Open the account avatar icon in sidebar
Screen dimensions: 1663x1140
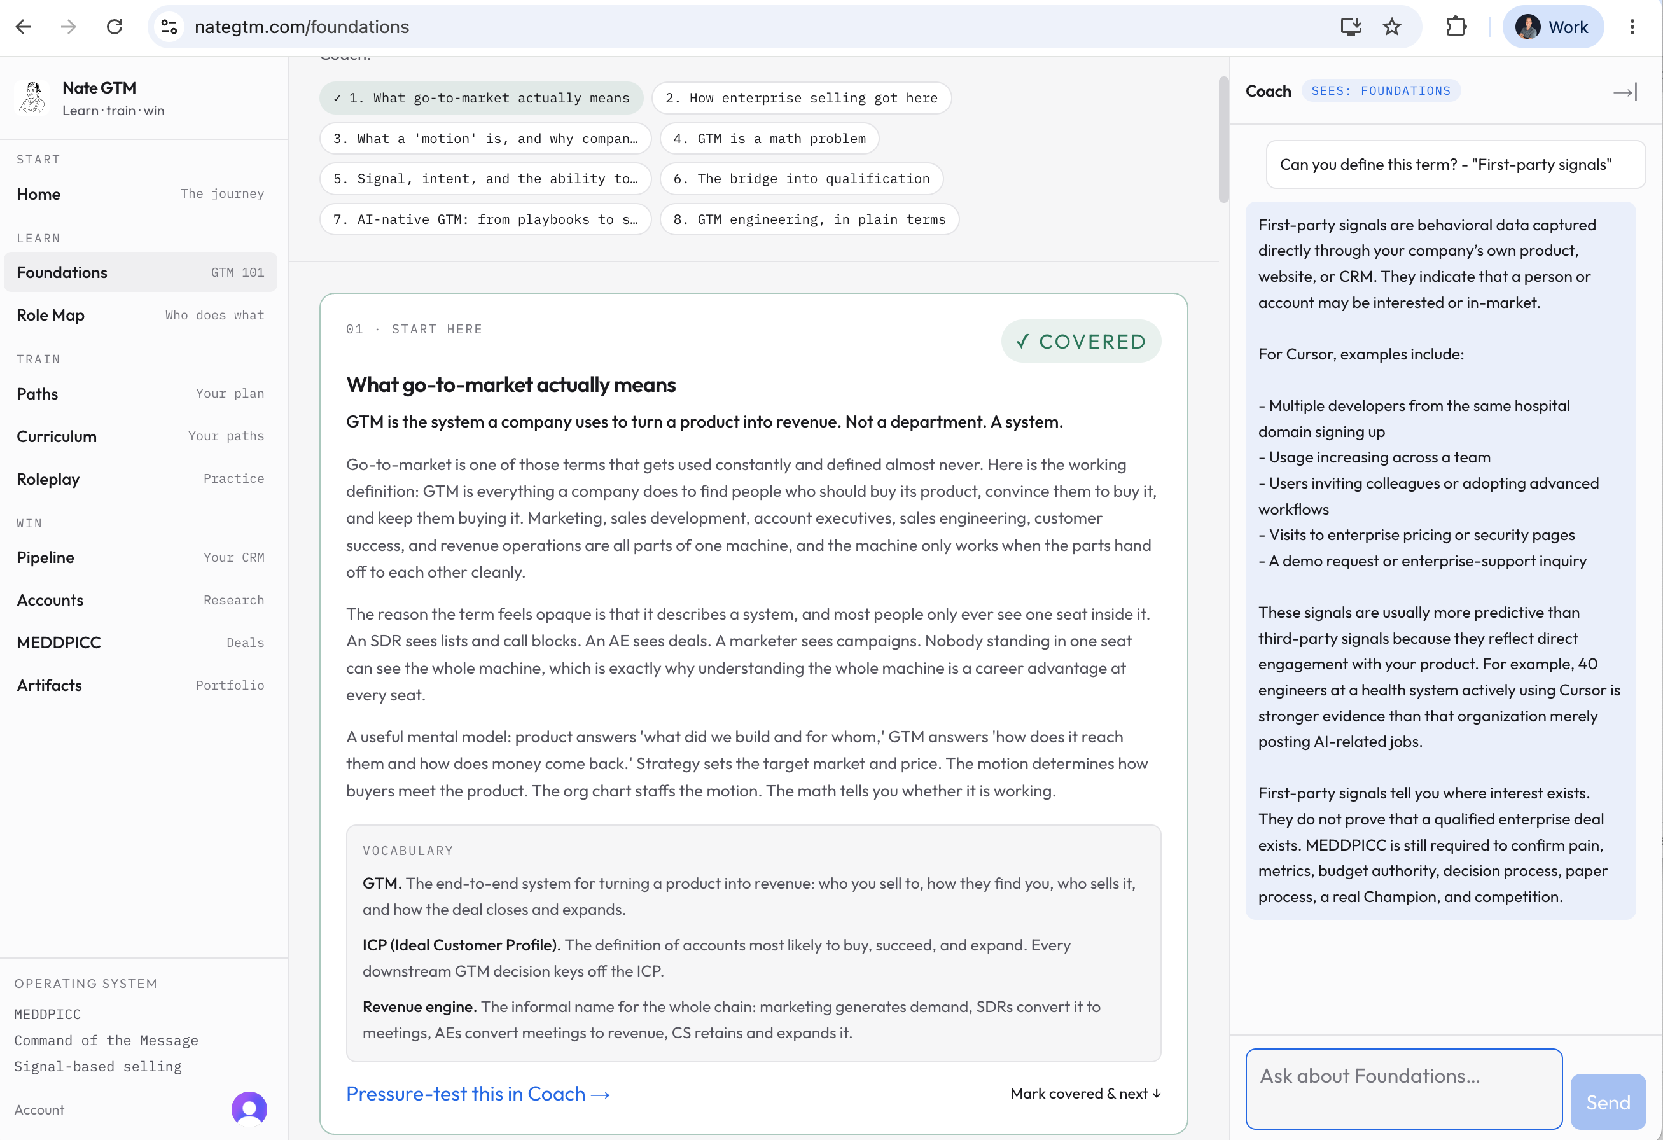[x=249, y=1109]
